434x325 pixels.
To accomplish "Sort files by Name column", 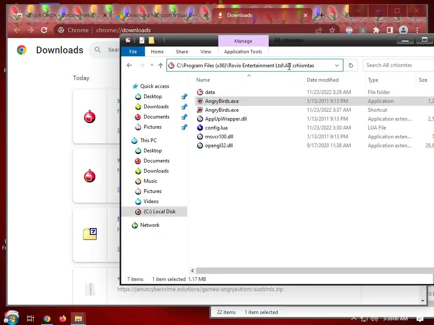I will [x=203, y=80].
